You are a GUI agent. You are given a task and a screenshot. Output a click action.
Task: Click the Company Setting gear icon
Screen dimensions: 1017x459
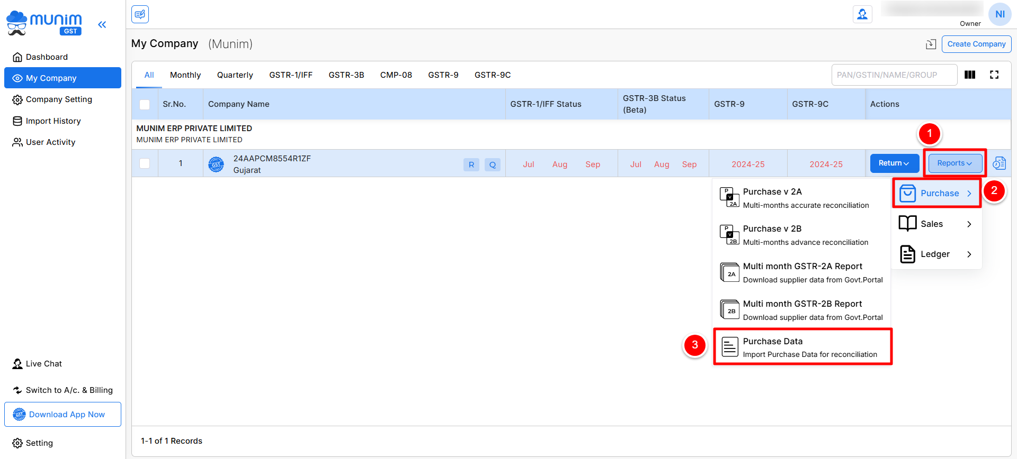pos(17,99)
